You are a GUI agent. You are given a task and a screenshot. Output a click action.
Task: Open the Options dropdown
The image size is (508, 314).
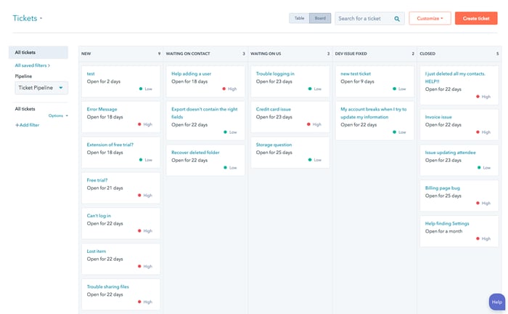click(x=58, y=116)
